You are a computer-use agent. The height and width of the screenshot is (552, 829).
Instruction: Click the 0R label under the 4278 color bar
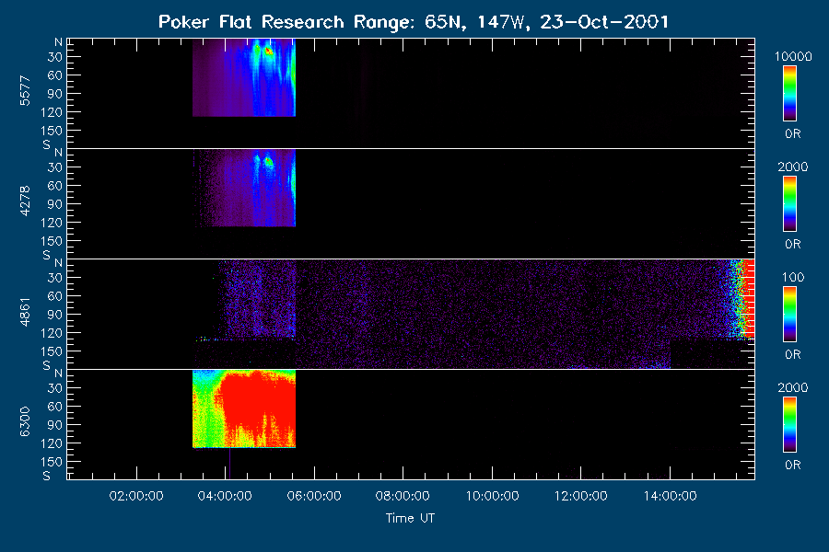pos(793,244)
